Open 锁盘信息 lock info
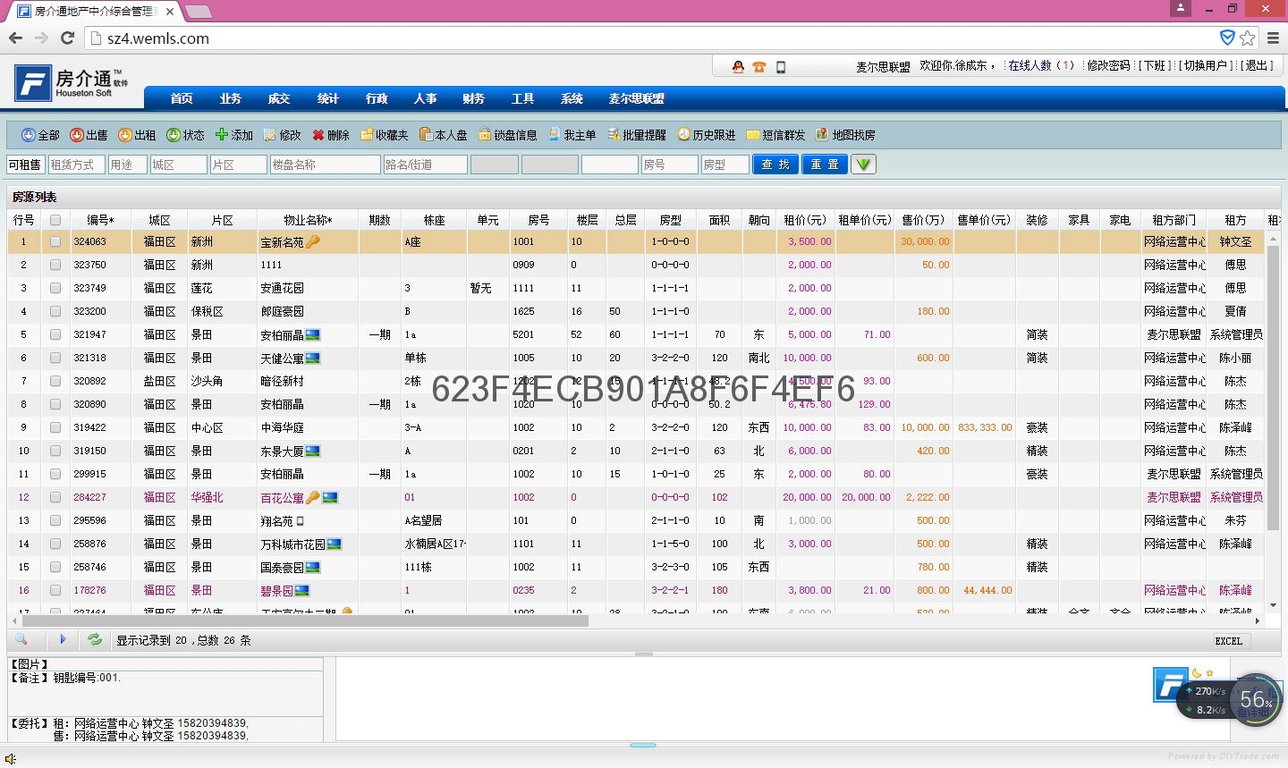This screenshot has height=768, width=1288. pos(507,135)
